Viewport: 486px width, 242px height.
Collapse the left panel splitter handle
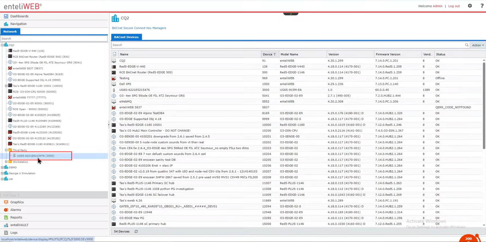109,125
